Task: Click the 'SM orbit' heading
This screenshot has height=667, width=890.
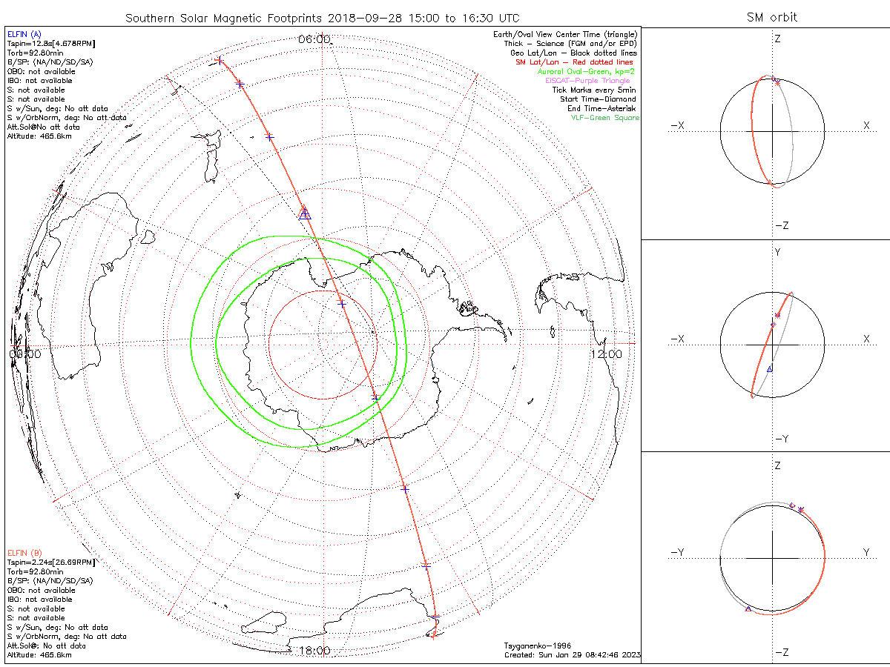Action: tap(772, 18)
